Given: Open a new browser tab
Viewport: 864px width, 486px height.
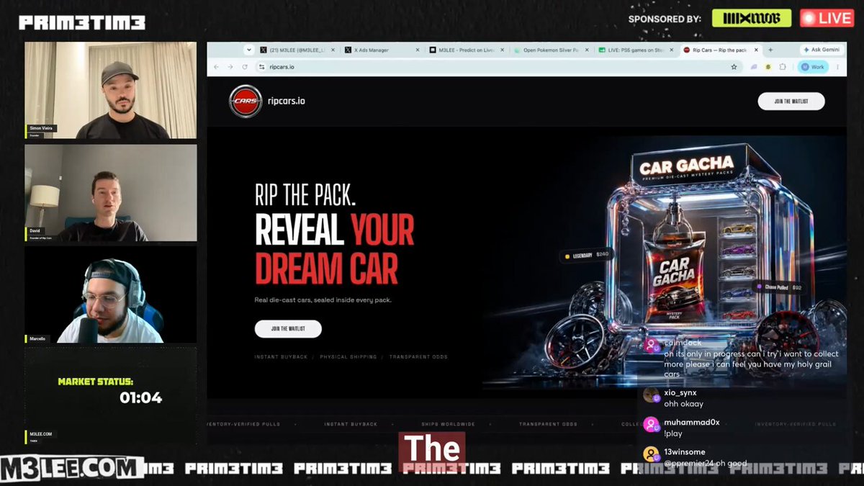Looking at the screenshot, I should [x=770, y=50].
